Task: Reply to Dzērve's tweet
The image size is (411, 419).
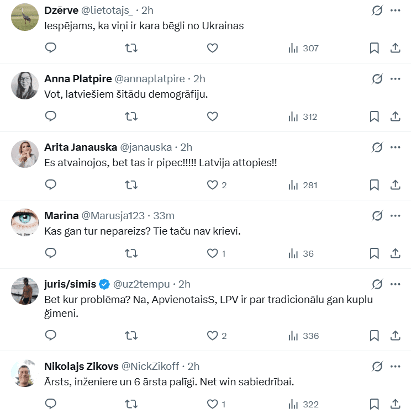Action: point(51,48)
